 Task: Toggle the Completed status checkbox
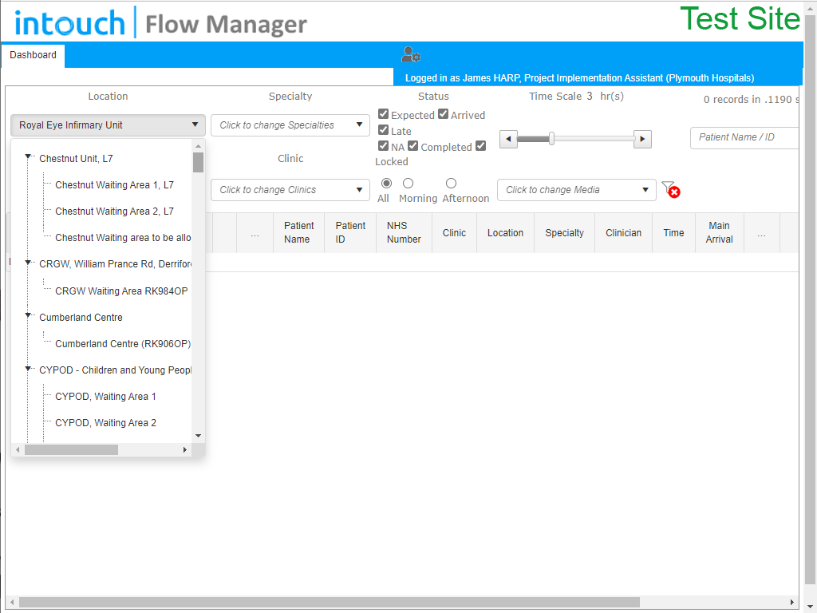point(413,146)
